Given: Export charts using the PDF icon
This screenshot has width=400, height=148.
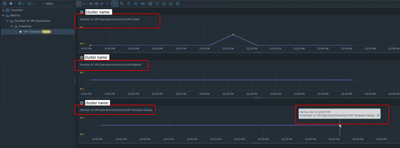Looking at the screenshot, I should (x=178, y=4).
